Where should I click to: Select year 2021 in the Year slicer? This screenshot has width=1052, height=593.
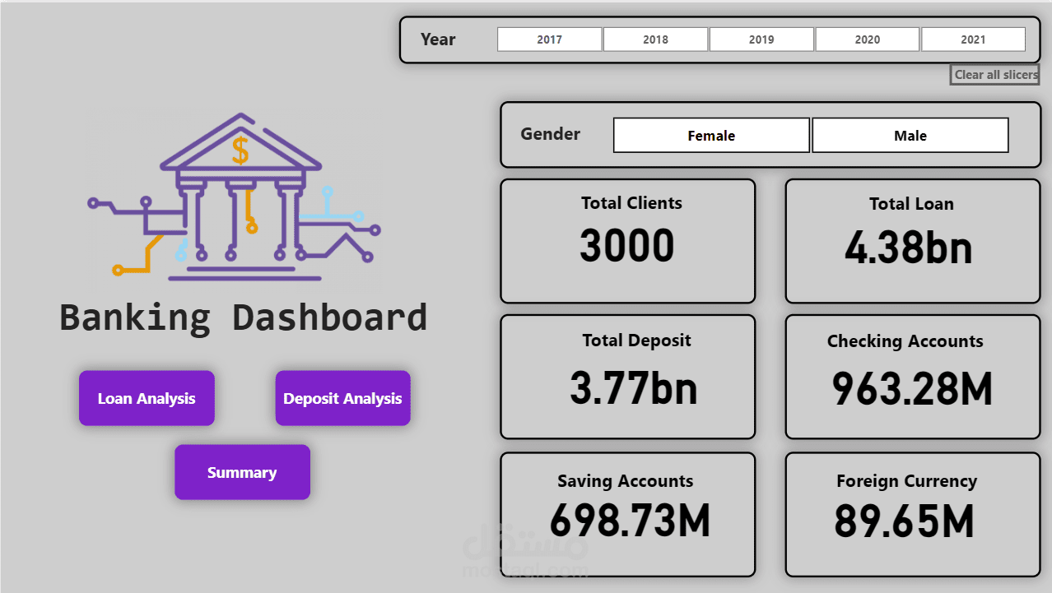point(973,39)
